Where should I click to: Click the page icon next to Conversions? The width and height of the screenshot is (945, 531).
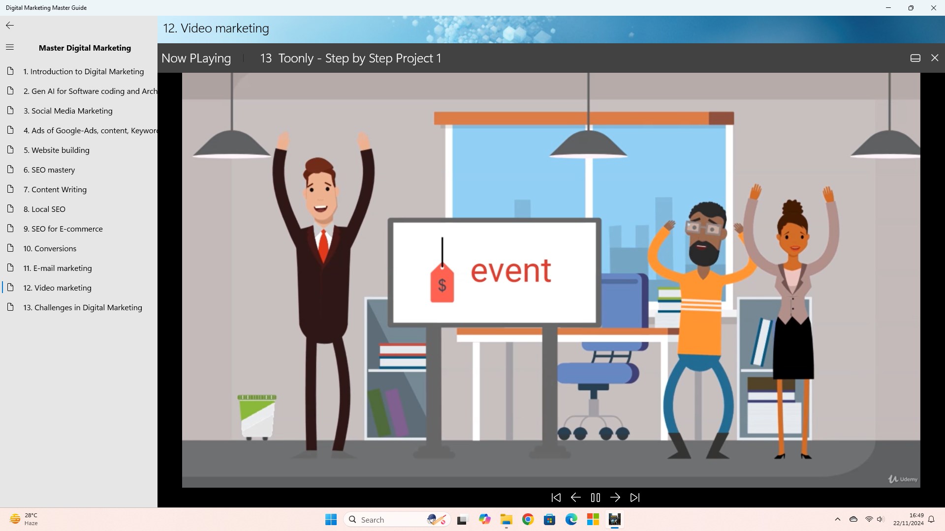(x=10, y=248)
